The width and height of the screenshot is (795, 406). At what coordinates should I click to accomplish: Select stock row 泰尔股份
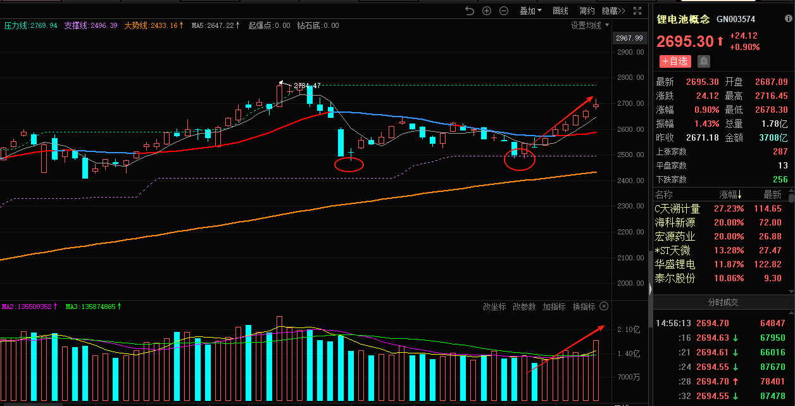tap(720, 278)
